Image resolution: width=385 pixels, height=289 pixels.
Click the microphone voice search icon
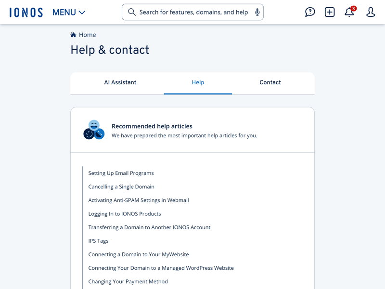point(257,12)
